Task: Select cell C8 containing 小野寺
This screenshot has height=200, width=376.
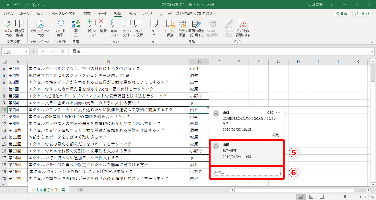Action: (x=199, y=96)
